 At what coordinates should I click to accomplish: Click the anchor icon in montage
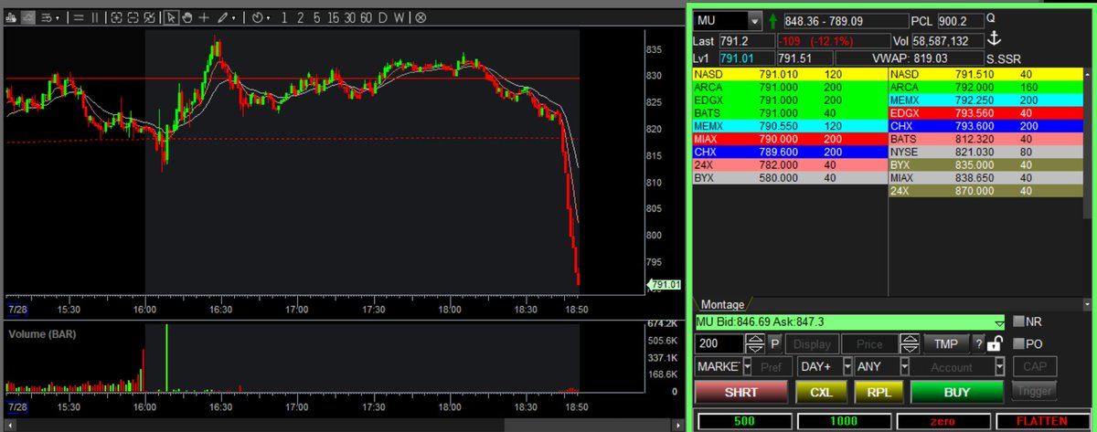(x=996, y=38)
